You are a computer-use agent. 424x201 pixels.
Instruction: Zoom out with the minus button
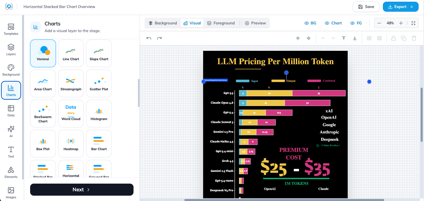point(379,23)
